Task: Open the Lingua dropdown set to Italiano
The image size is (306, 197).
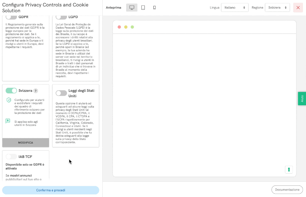Action: pos(235,7)
